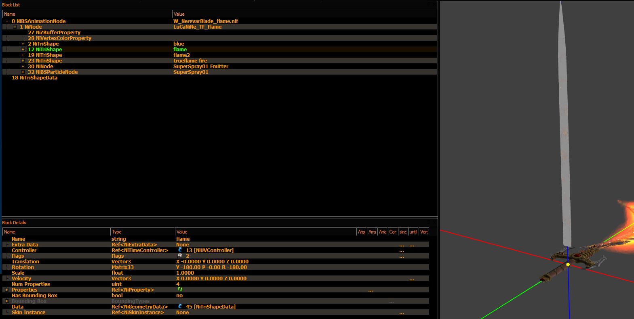Expand the 30 NiNode emitter node
This screenshot has height=319, width=634.
(23, 66)
